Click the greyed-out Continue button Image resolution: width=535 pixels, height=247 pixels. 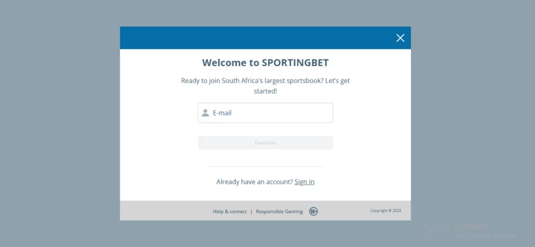coord(266,143)
